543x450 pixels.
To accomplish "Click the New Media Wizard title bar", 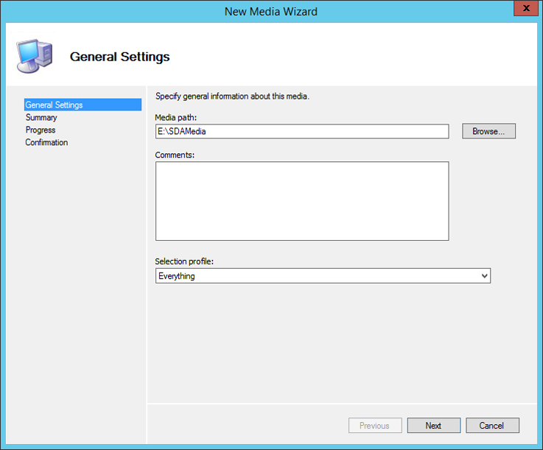I will coord(271,11).
